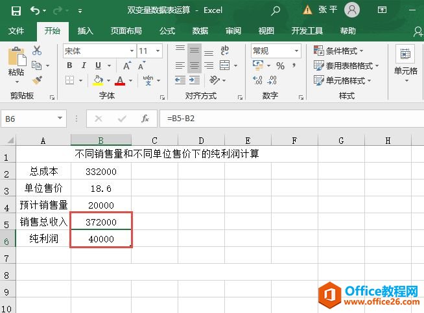This screenshot has width=424, height=313.
Task: Open the 文件 tab
Action: [16, 31]
